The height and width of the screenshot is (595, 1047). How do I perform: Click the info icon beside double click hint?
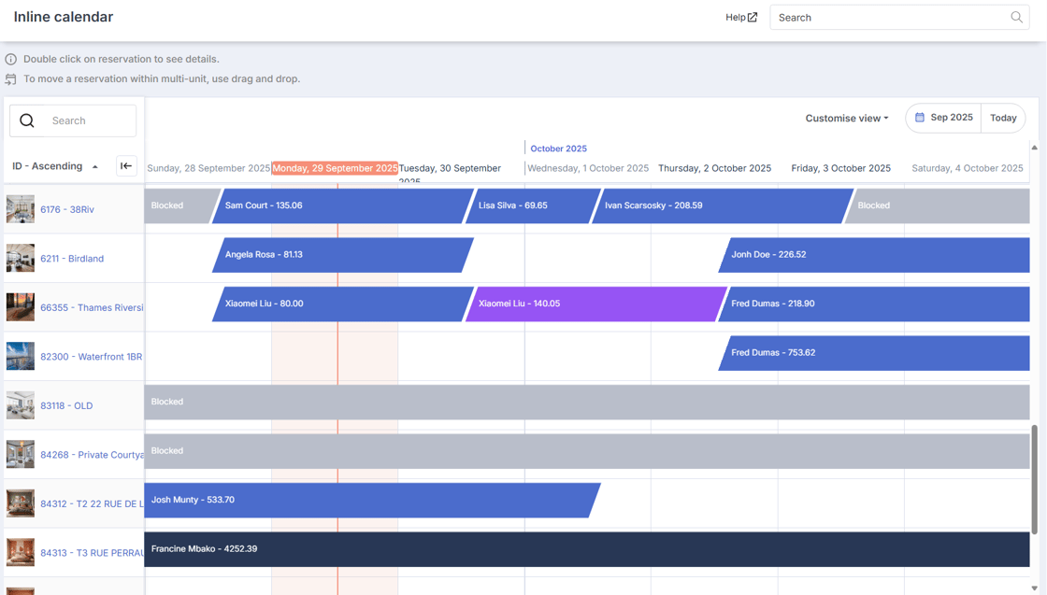pos(10,59)
